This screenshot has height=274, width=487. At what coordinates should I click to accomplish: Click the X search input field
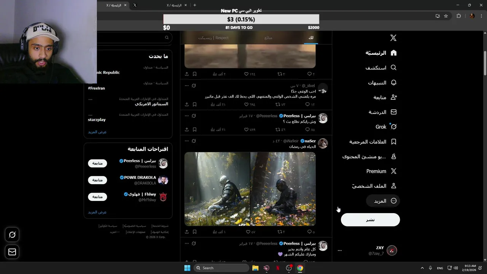tap(128, 38)
